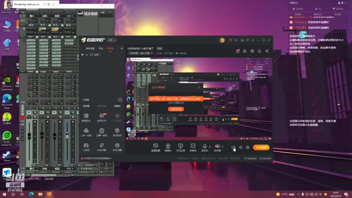
Task: Open the screen capture source in bottom toolbar
Action: [155, 147]
